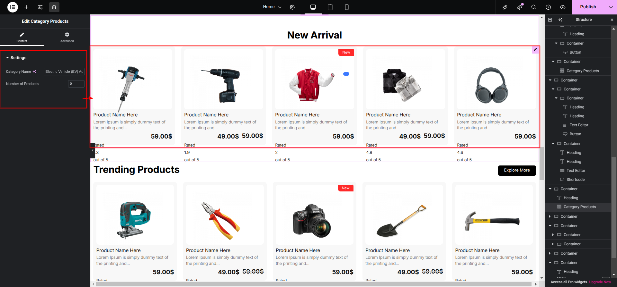
Task: Switch to the Advanced tab
Action: (x=67, y=37)
